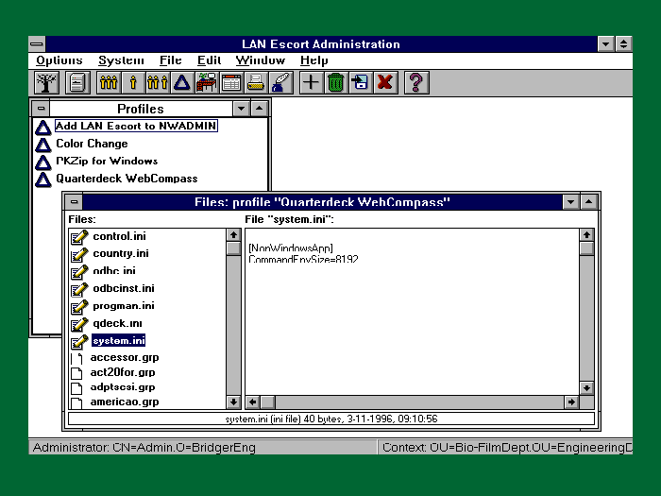The width and height of the screenshot is (661, 496).
Task: Select odbcinst.ini in the Files list
Action: [124, 288]
